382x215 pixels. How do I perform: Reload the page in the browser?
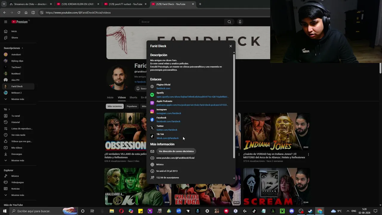19,13
